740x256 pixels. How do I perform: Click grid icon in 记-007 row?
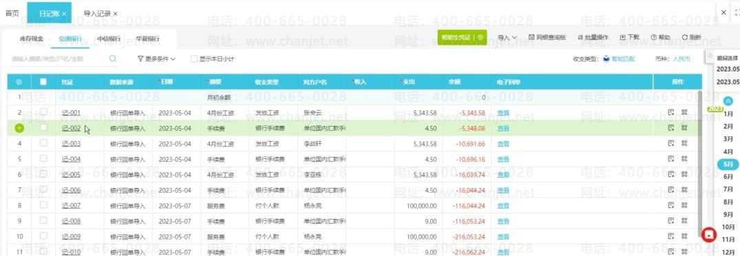(684, 206)
